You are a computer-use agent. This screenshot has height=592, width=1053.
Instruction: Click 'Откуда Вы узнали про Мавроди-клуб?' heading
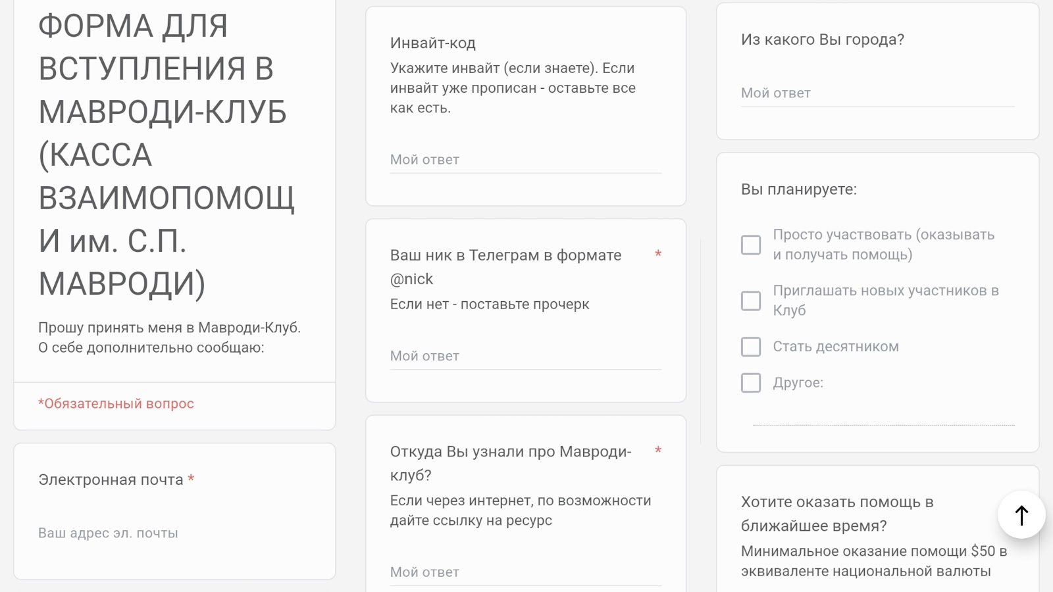(511, 464)
